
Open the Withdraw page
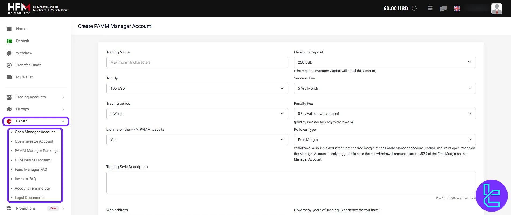pyautogui.click(x=24, y=53)
